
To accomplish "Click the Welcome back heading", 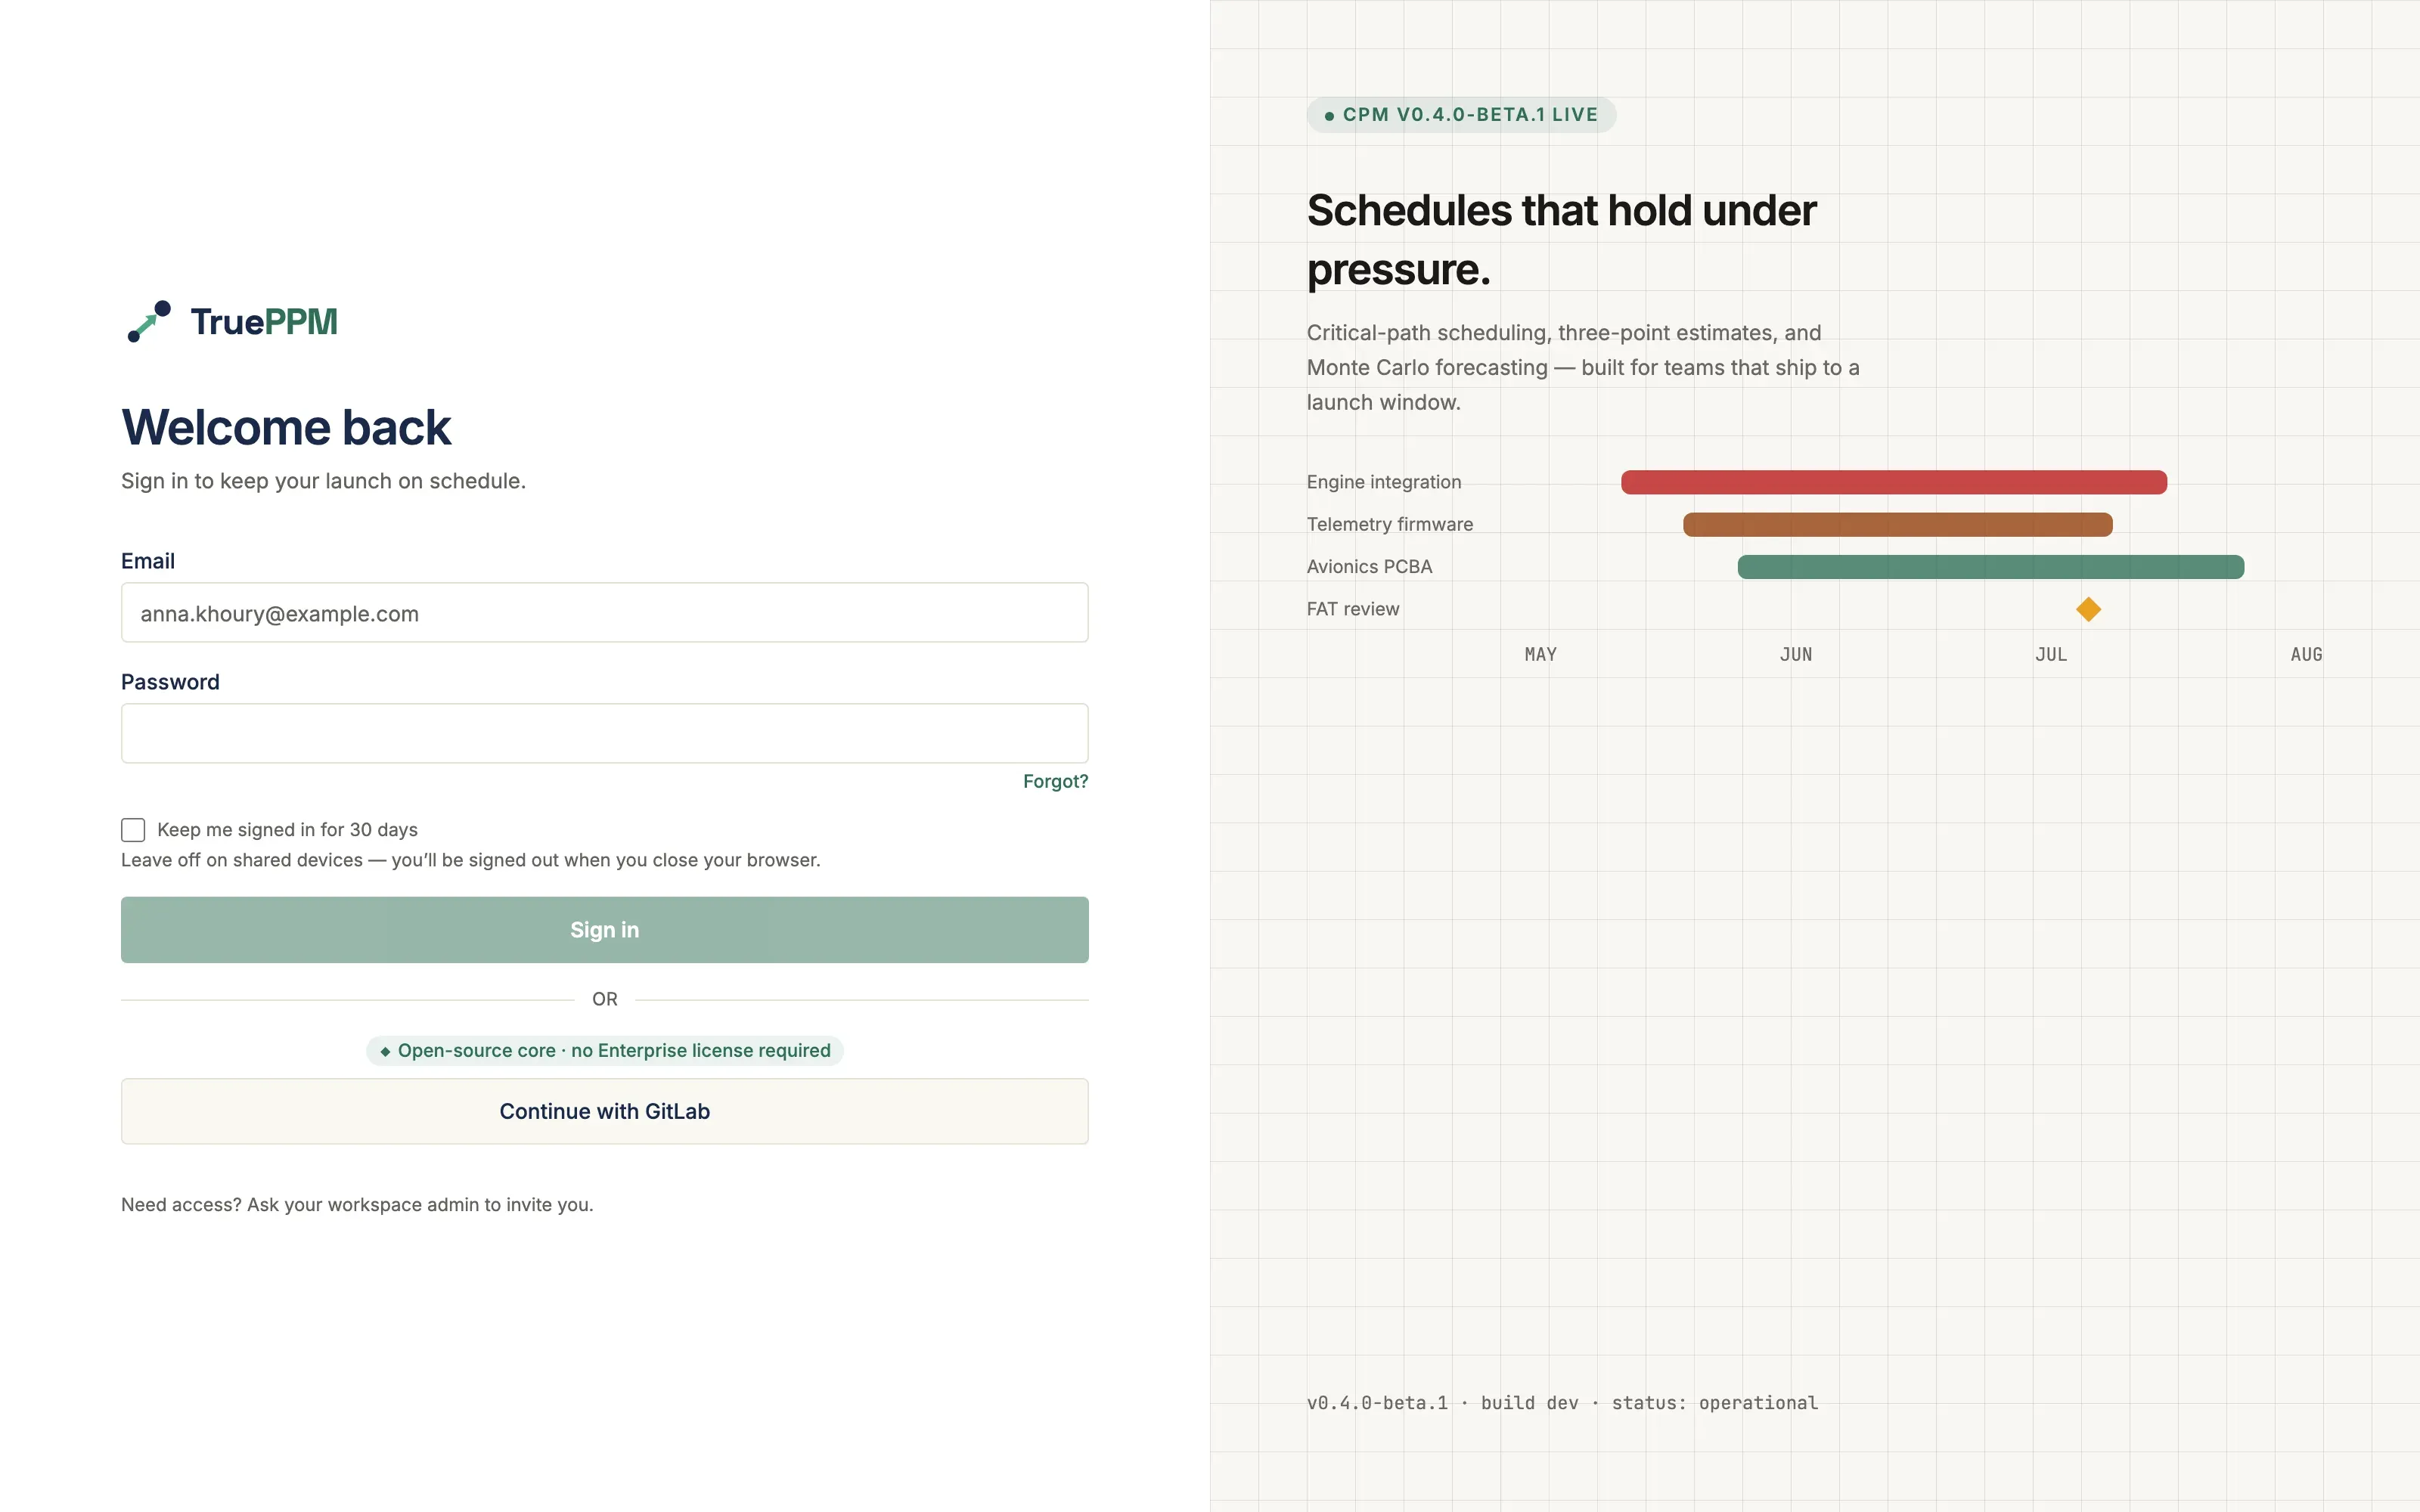I will coord(286,427).
